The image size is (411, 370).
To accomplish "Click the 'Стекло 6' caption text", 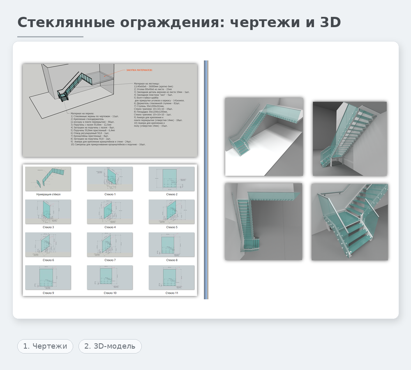I will [x=48, y=260].
